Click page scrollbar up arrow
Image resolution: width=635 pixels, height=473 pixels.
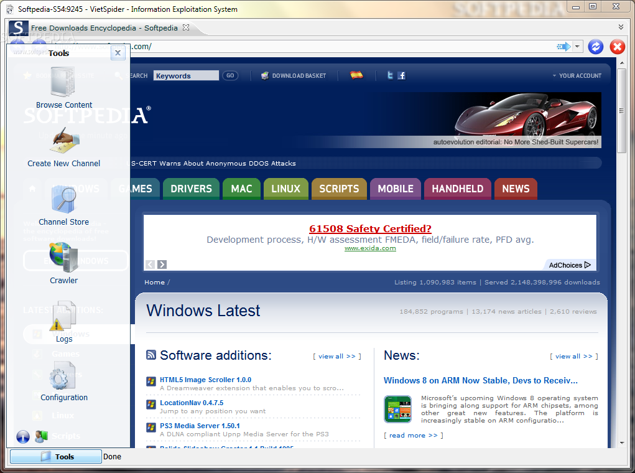coord(622,63)
